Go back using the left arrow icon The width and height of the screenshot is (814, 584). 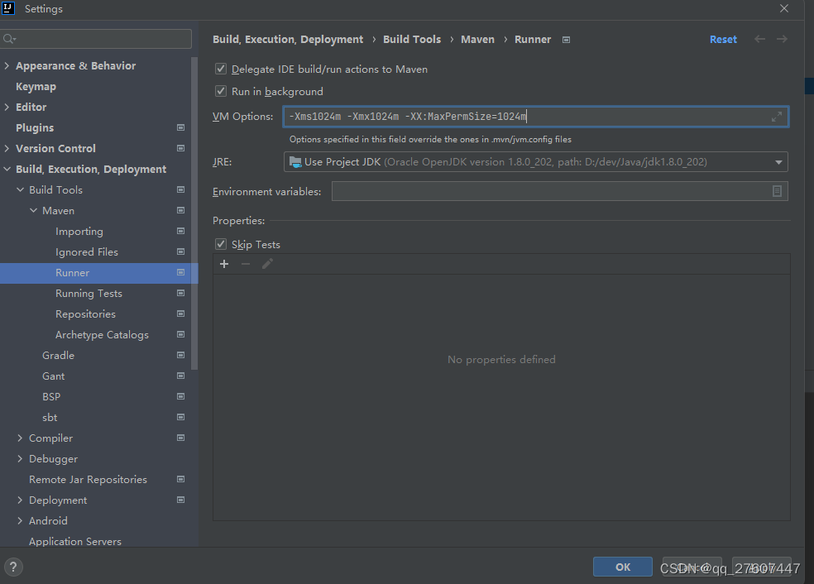click(759, 39)
